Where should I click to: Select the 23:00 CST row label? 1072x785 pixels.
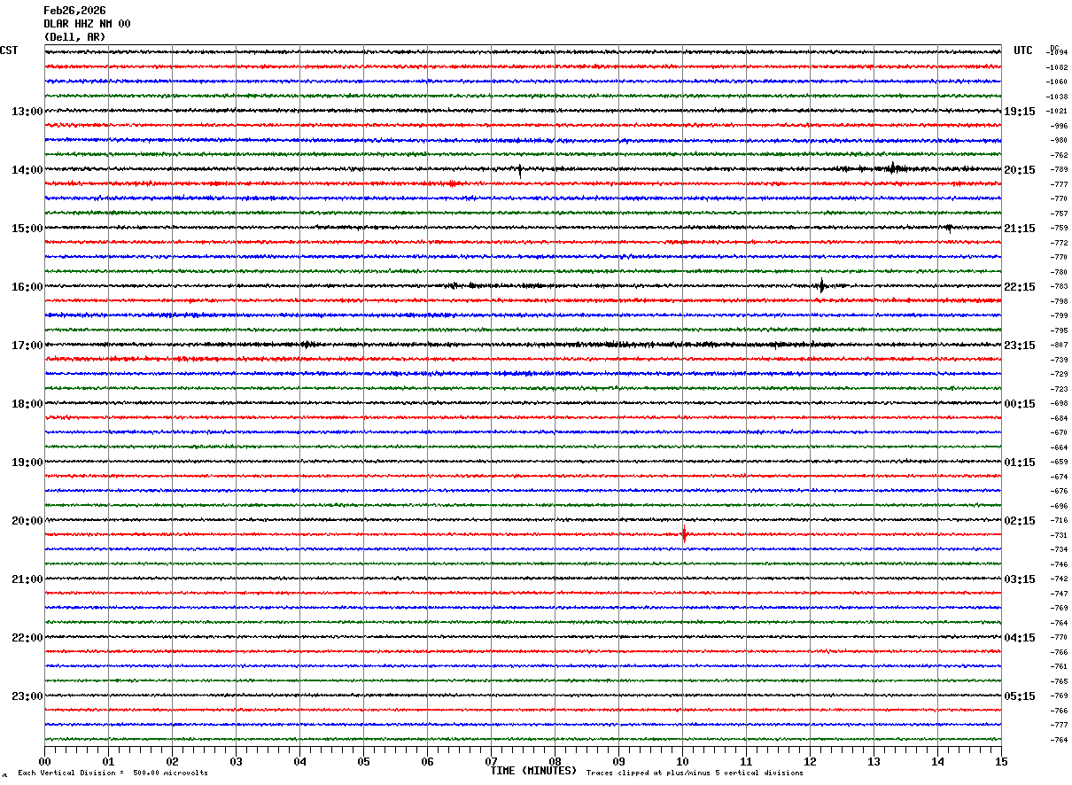coord(27,696)
